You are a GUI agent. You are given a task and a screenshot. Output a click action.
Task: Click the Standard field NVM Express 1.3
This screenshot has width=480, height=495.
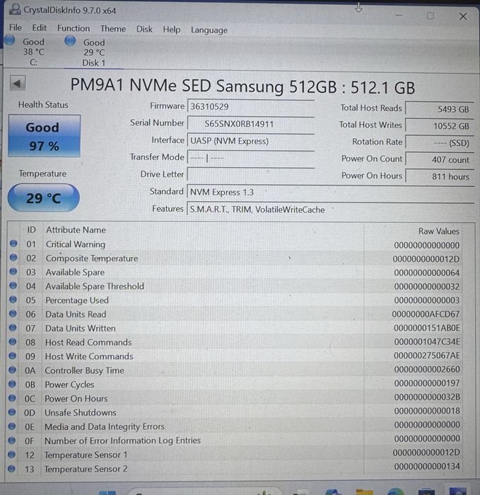click(331, 192)
